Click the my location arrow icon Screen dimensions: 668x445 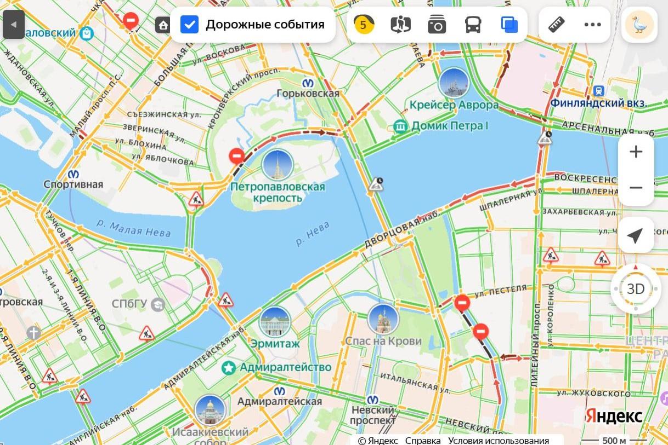pos(635,235)
